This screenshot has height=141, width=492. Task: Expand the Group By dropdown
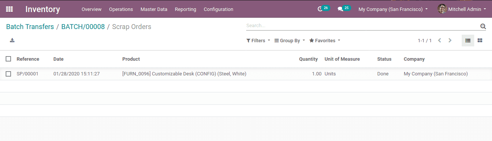tap(290, 40)
